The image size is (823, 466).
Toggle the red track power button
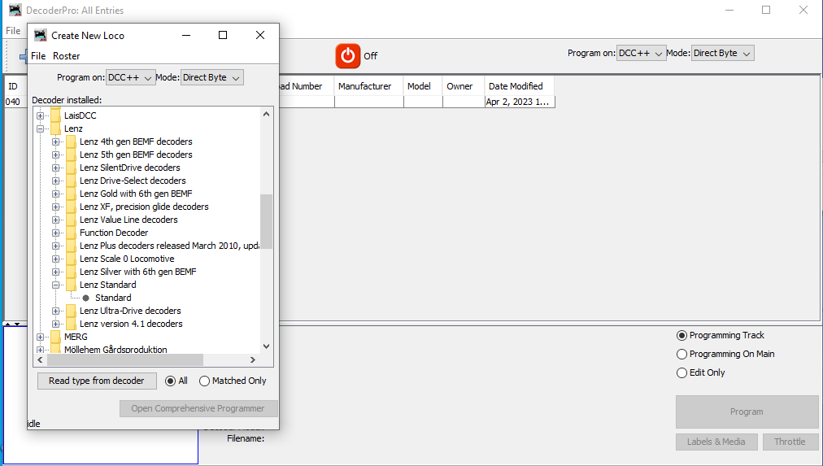[348, 55]
